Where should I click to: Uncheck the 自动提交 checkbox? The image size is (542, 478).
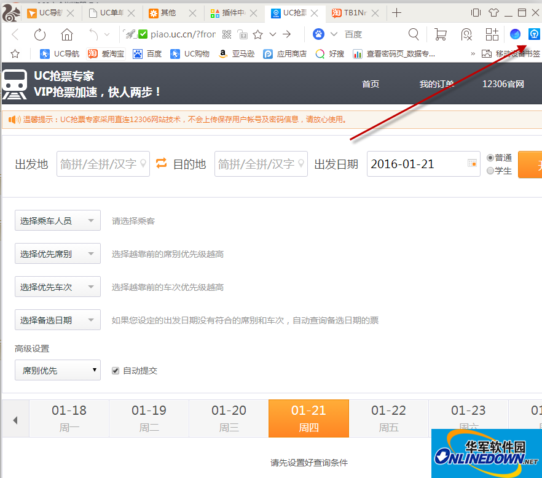coord(115,370)
